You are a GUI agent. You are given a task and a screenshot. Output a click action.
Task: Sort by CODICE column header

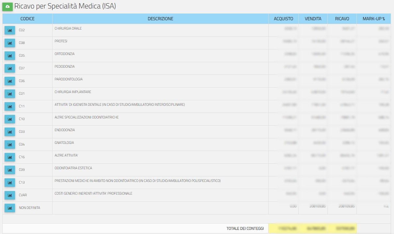(x=27, y=19)
